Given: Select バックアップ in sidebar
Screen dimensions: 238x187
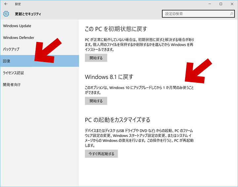Looking at the screenshot, I should click(x=39, y=49).
